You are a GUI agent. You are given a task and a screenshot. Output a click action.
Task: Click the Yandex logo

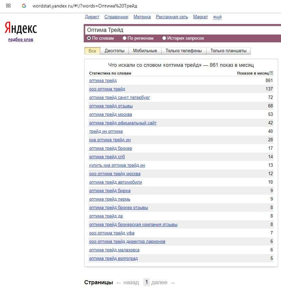coord(21,28)
